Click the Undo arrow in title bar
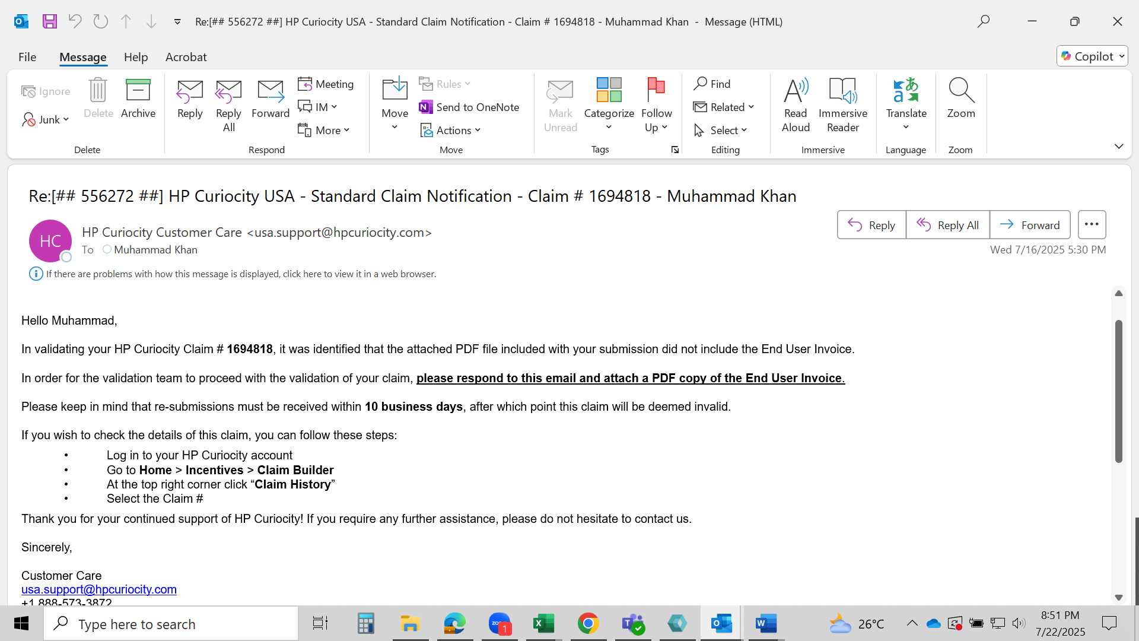Image resolution: width=1139 pixels, height=641 pixels. click(x=75, y=21)
